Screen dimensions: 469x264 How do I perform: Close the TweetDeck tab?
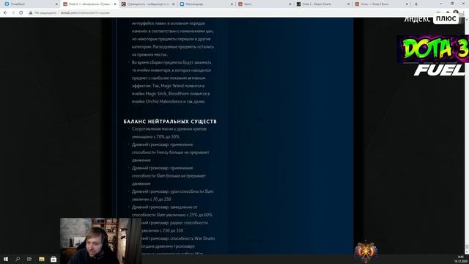[x=56, y=4]
